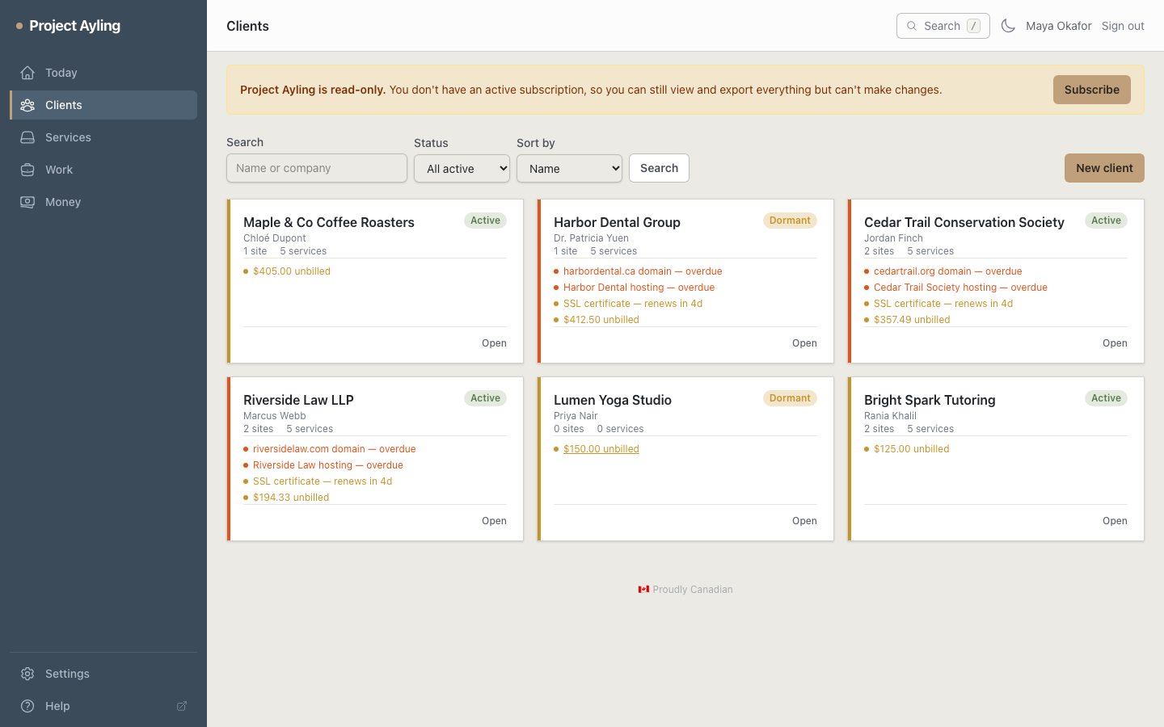Click Maya Okafor user name

pos(1058,26)
